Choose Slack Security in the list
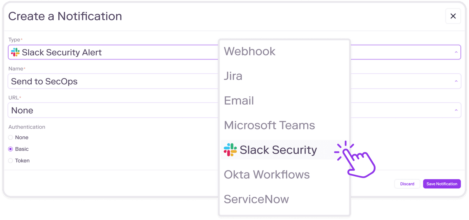The image size is (469, 220). pyautogui.click(x=278, y=150)
